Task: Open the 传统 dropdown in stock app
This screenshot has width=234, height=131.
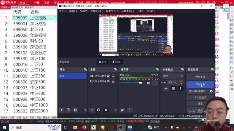Action: pyautogui.click(x=23, y=3)
